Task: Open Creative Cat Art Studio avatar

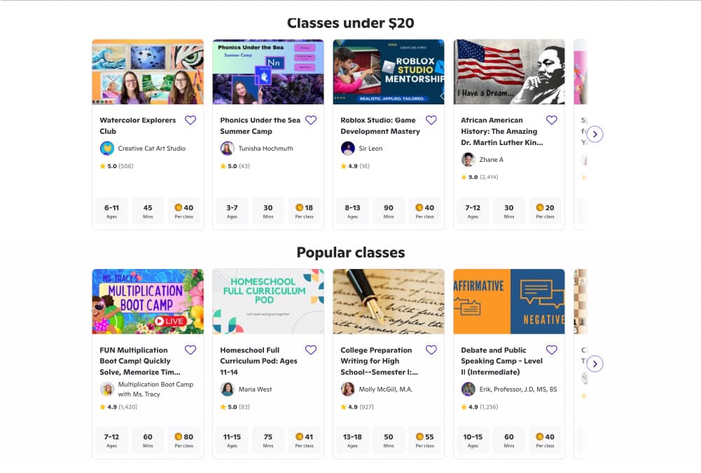Action: 107,149
